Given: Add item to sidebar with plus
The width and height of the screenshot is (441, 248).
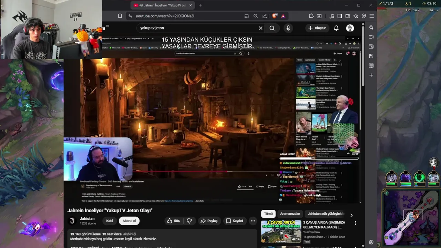Looking at the screenshot, I should [x=371, y=75].
